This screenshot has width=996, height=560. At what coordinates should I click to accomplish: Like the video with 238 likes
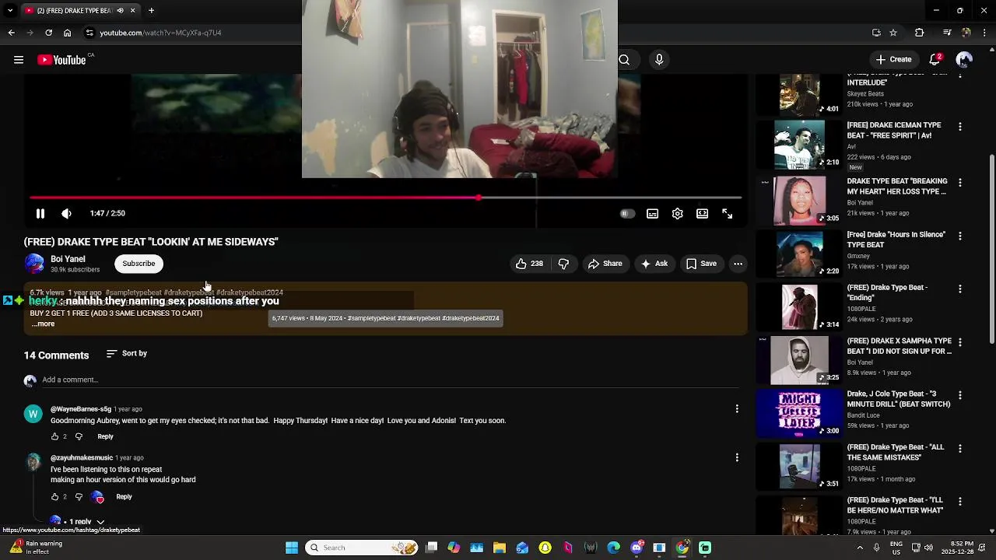(x=529, y=264)
